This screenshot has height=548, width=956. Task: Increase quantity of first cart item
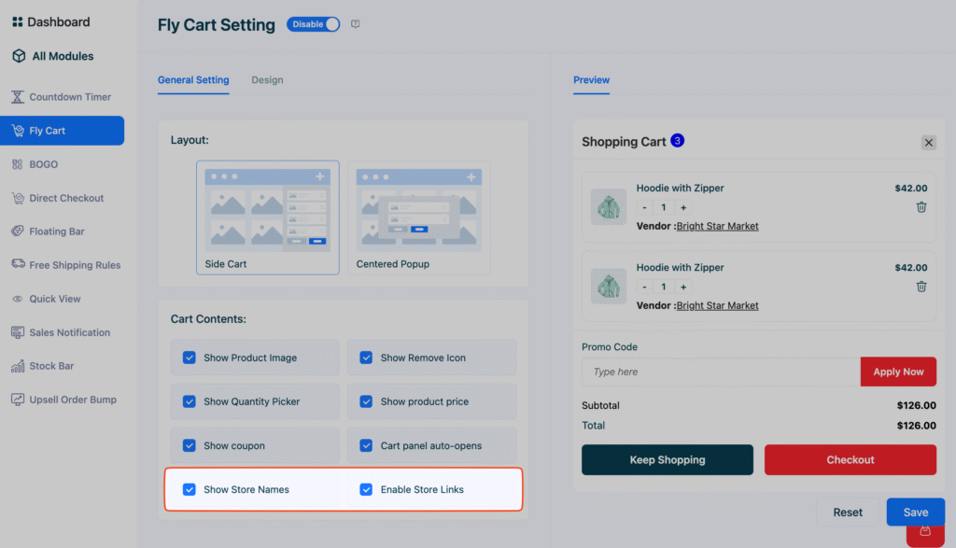683,207
